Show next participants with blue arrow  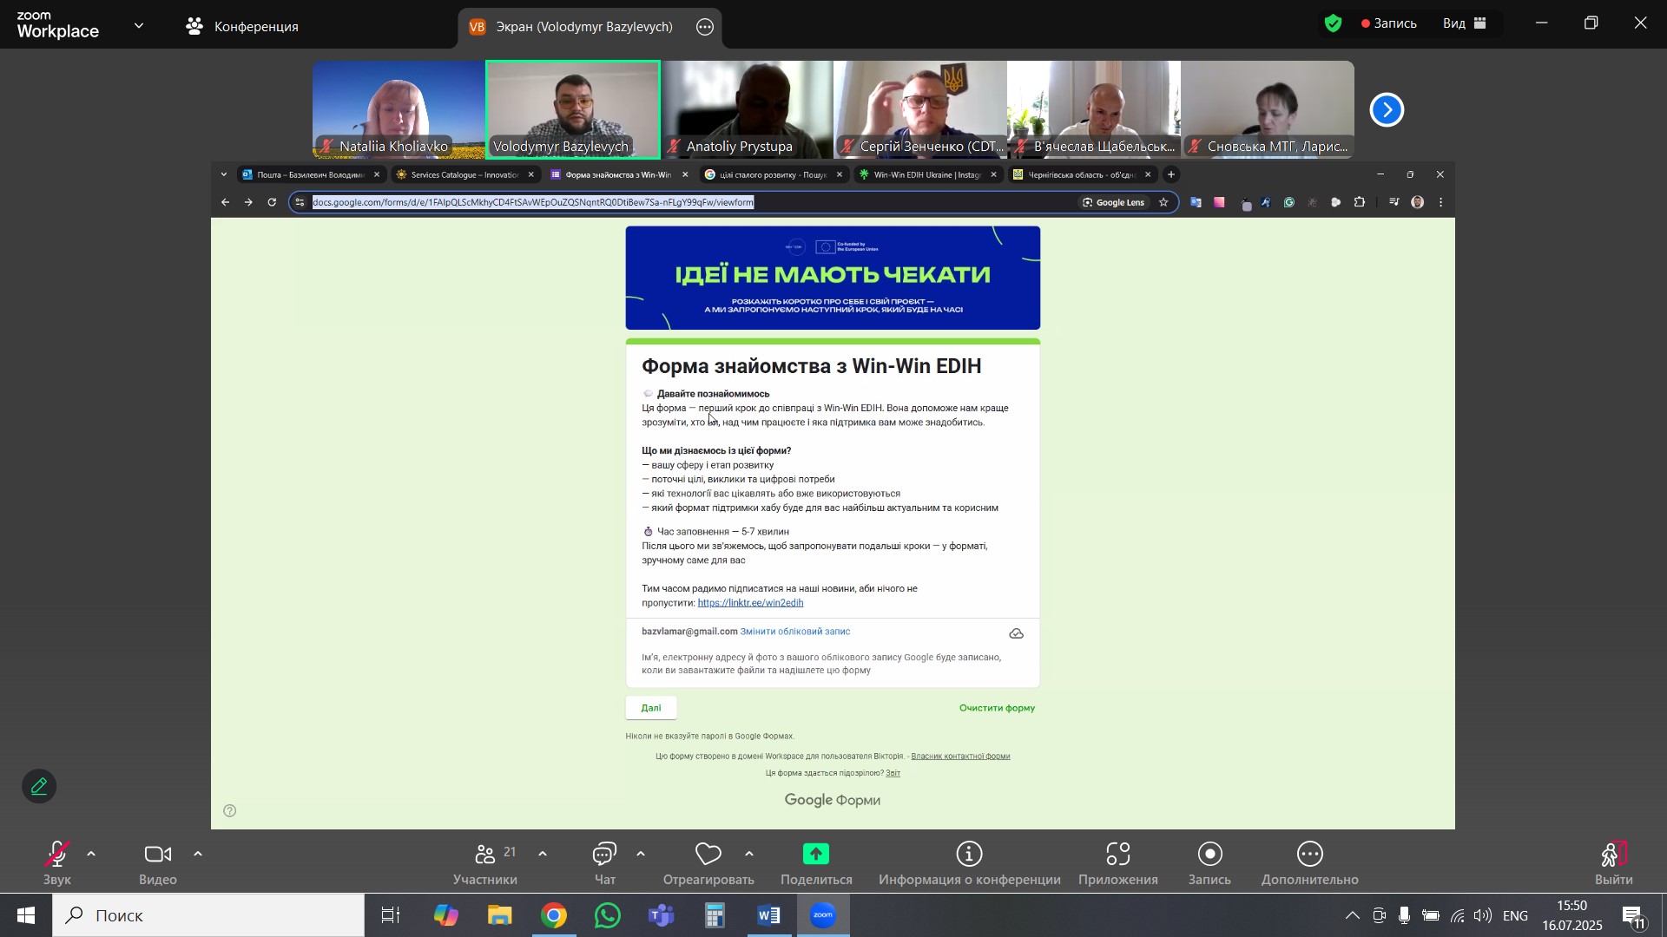pyautogui.click(x=1387, y=110)
